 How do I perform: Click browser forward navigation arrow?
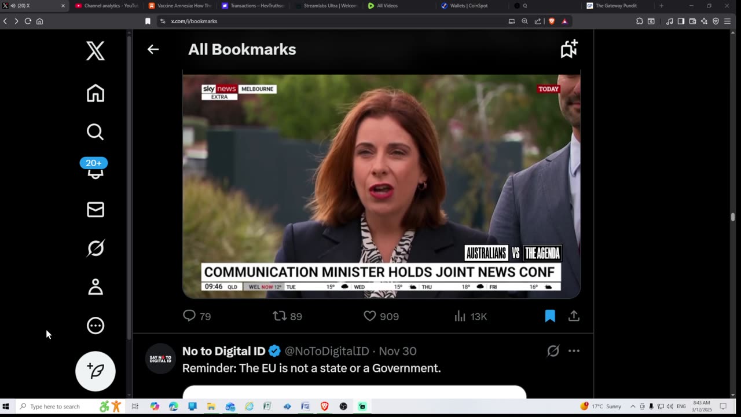click(x=16, y=21)
